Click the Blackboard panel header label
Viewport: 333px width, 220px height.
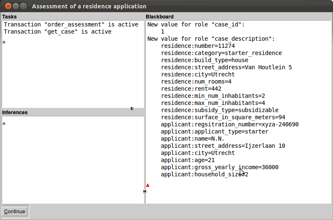[160, 16]
